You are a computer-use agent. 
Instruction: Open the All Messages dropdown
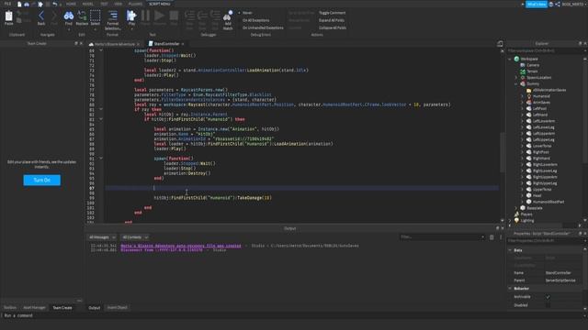(102, 237)
